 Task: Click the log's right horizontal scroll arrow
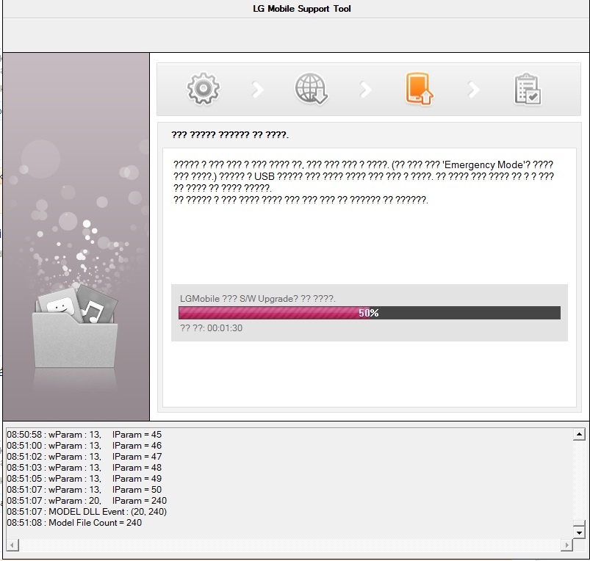[566, 546]
